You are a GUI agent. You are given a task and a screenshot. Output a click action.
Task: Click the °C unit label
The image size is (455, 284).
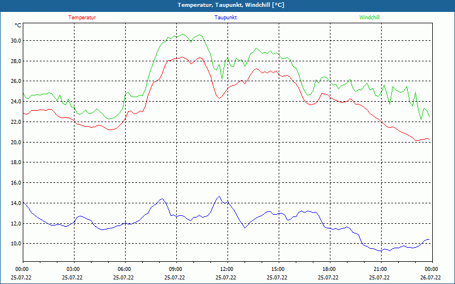coord(18,26)
